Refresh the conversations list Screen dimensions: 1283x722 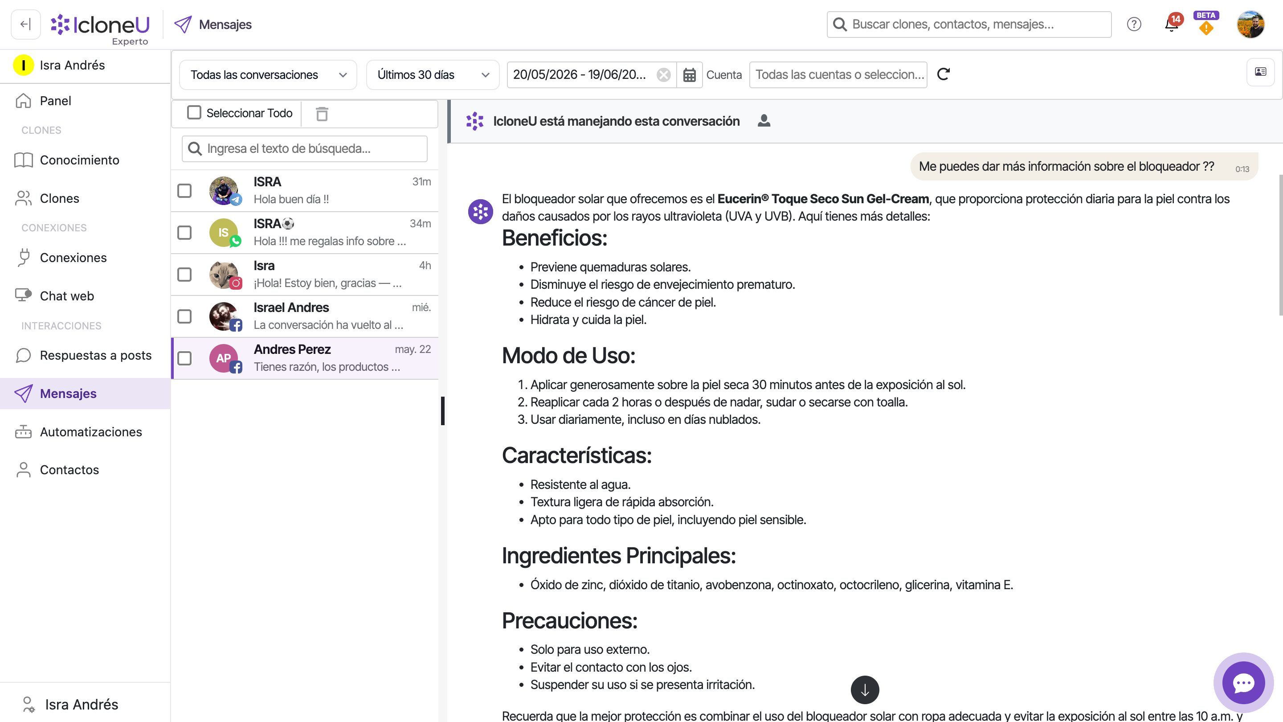point(944,74)
